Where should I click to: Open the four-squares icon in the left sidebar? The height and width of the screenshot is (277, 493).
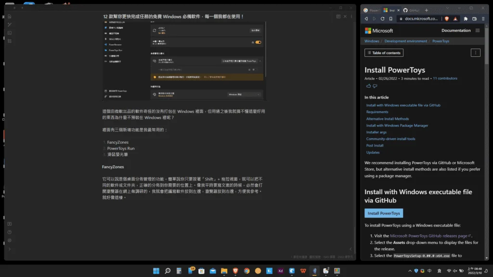pyautogui.click(x=10, y=41)
